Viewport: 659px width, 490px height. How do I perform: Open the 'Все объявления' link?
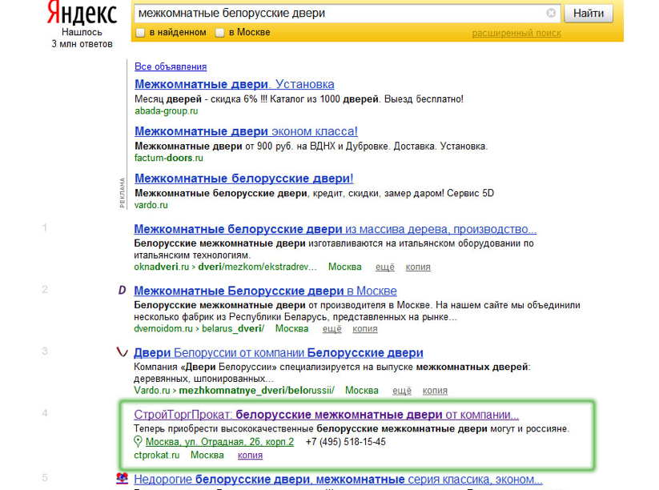(171, 66)
